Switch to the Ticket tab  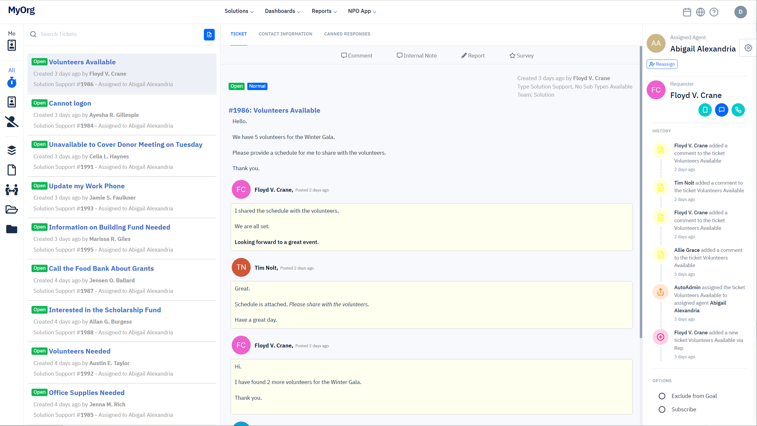(239, 34)
